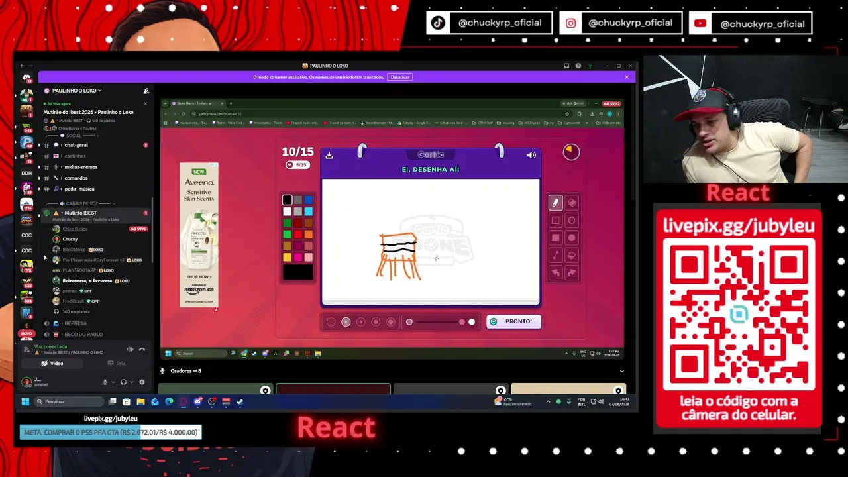Select the third brush size circle
Viewport: 848px width, 477px height.
361,322
